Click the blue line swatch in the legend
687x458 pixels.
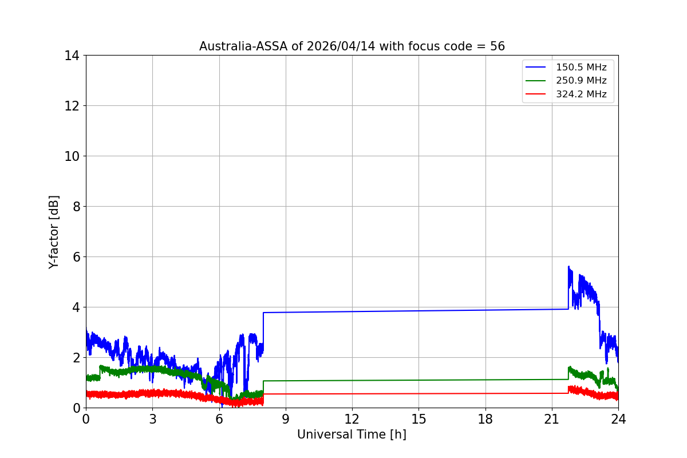pyautogui.click(x=536, y=68)
